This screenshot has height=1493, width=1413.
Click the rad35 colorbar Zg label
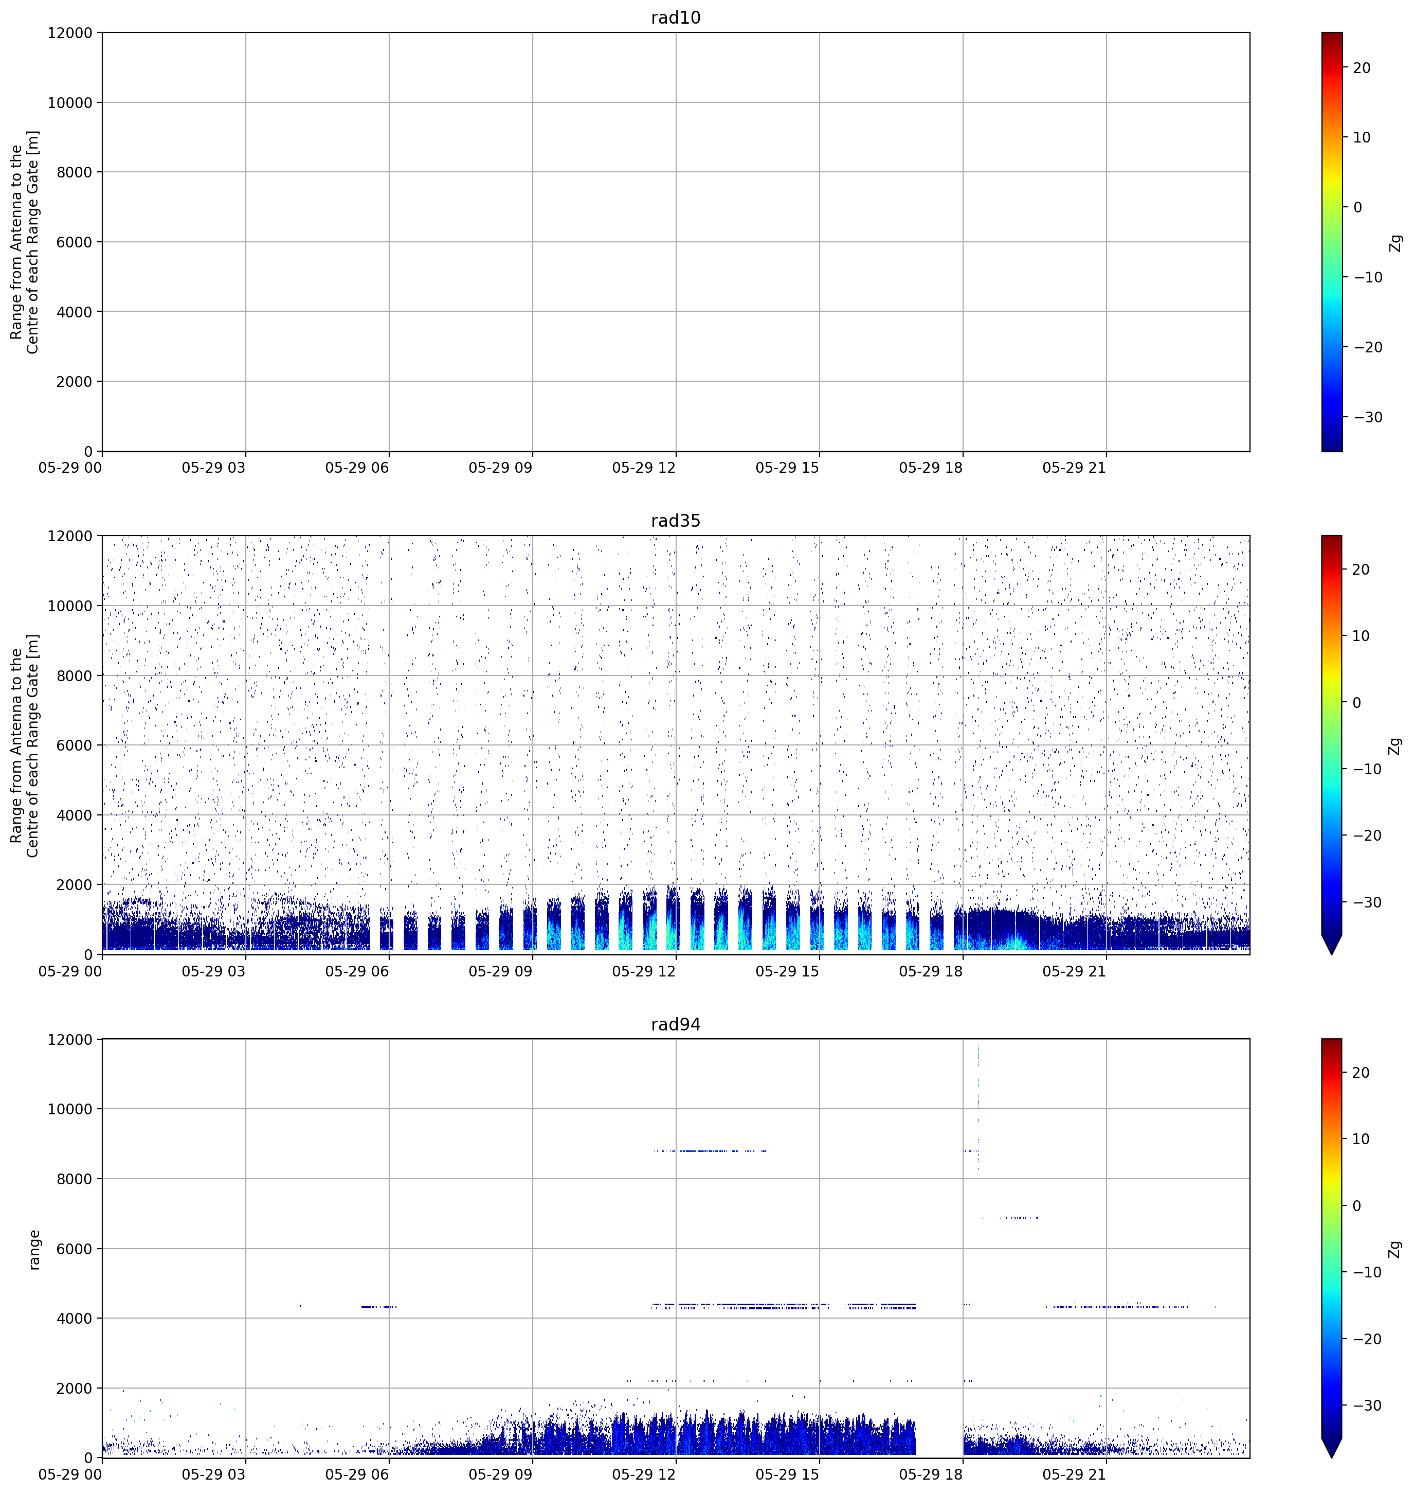coord(1396,745)
